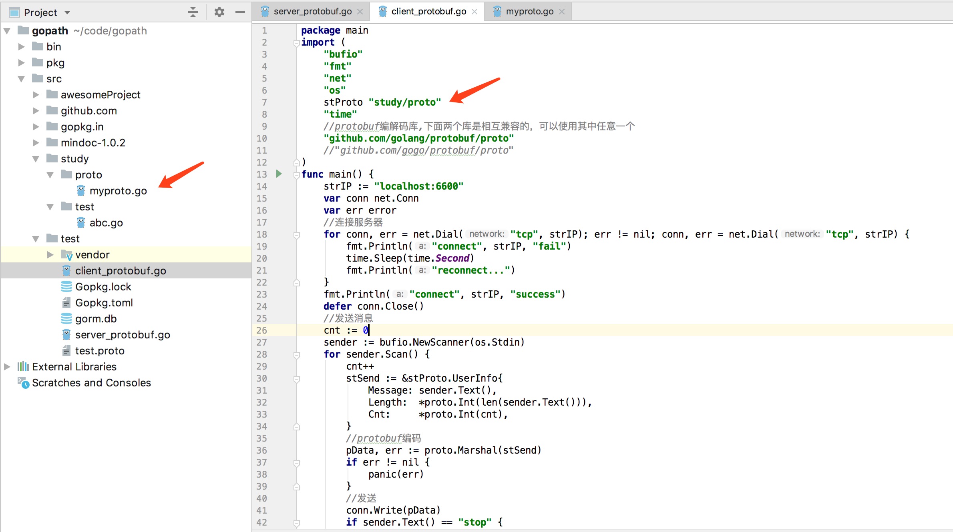This screenshot has width=953, height=532.
Task: Hide the Project panel with minimize icon
Action: pos(240,12)
